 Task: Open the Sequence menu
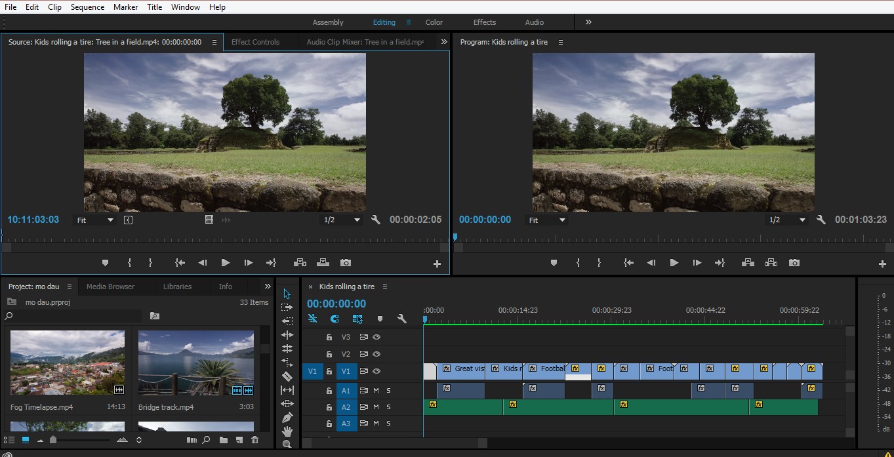[87, 7]
